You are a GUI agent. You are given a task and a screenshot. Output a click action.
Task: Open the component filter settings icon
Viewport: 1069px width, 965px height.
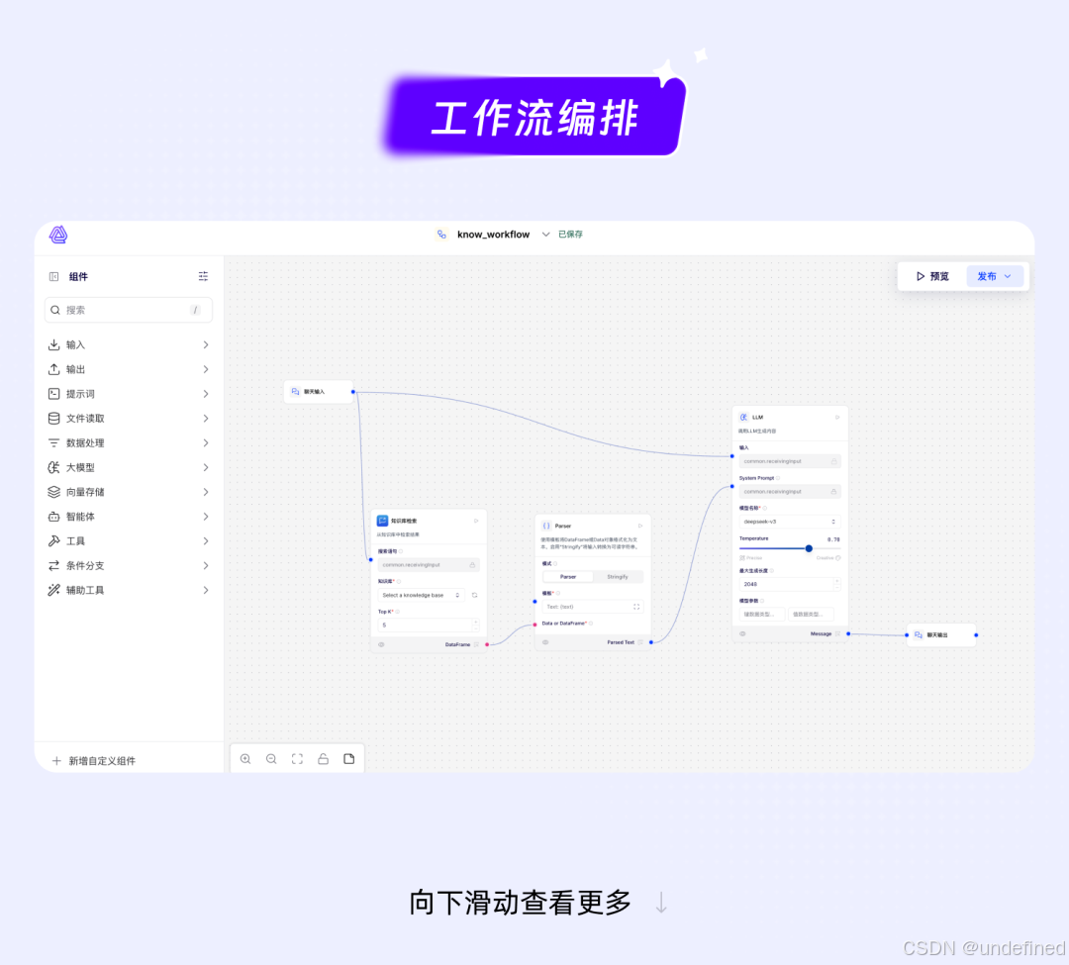[x=203, y=276]
